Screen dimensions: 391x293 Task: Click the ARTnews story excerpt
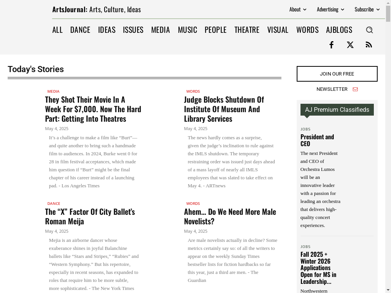[231, 162]
